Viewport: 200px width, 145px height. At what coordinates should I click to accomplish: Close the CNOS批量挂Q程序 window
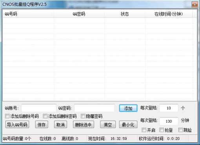pos(195,5)
